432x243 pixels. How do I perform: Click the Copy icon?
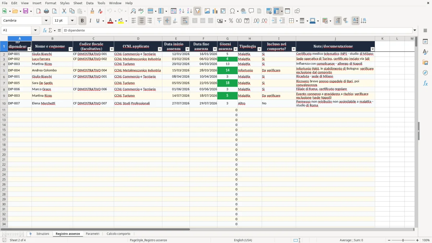click(72, 11)
